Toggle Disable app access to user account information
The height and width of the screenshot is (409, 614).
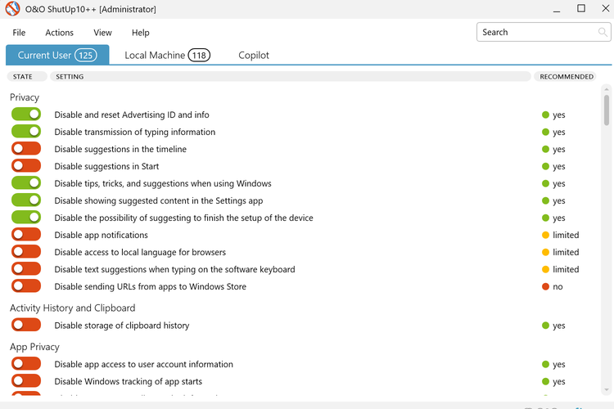tap(26, 364)
